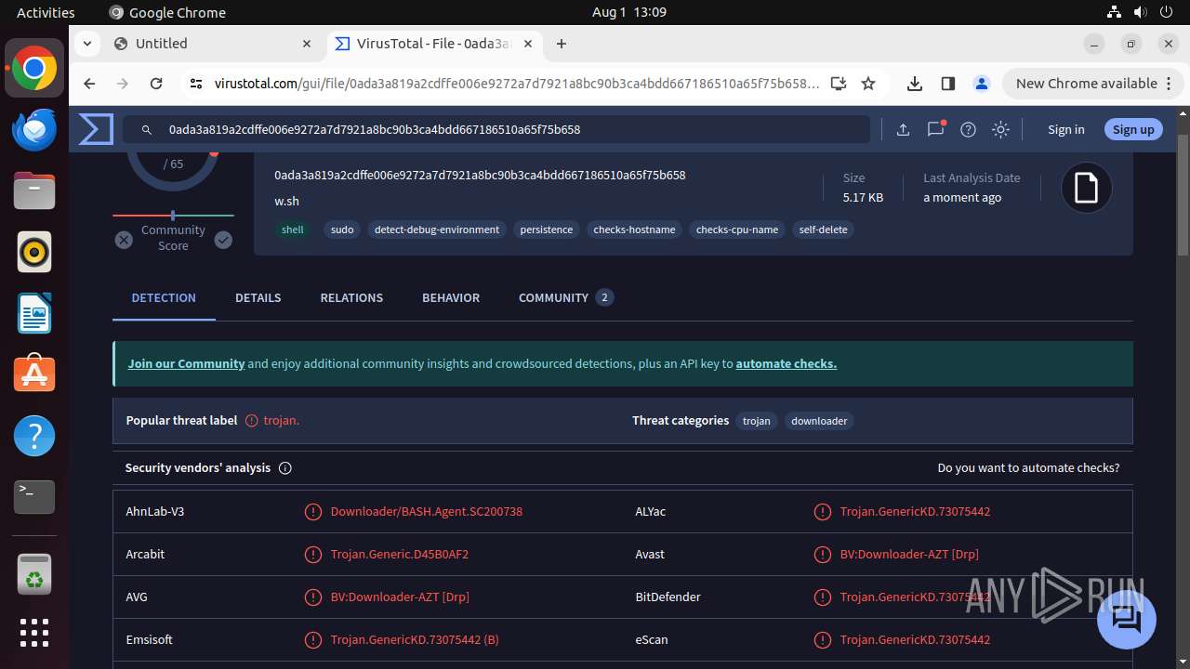1190x669 pixels.
Task: Open Activities overview
Action: [x=46, y=12]
